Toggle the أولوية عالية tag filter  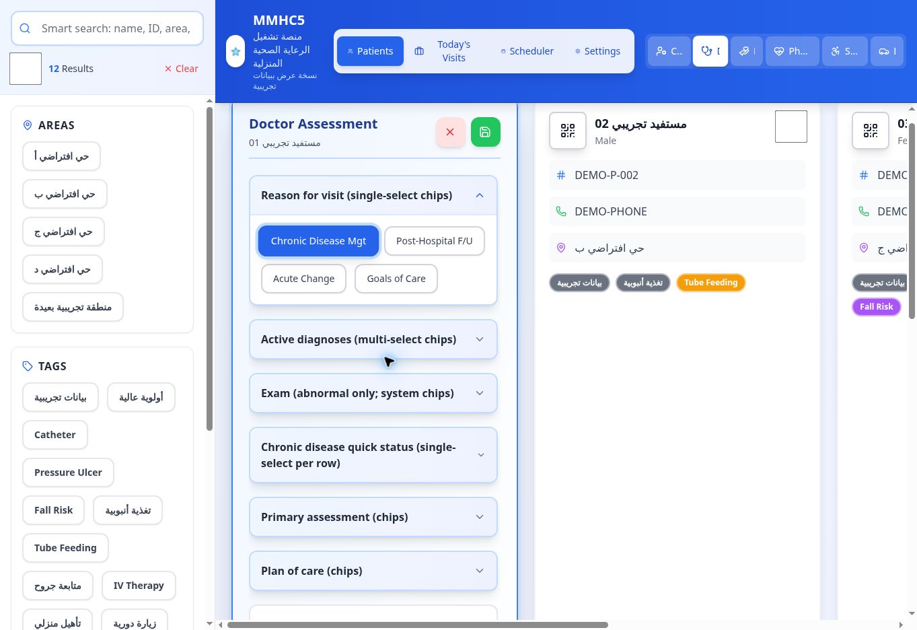click(x=141, y=397)
